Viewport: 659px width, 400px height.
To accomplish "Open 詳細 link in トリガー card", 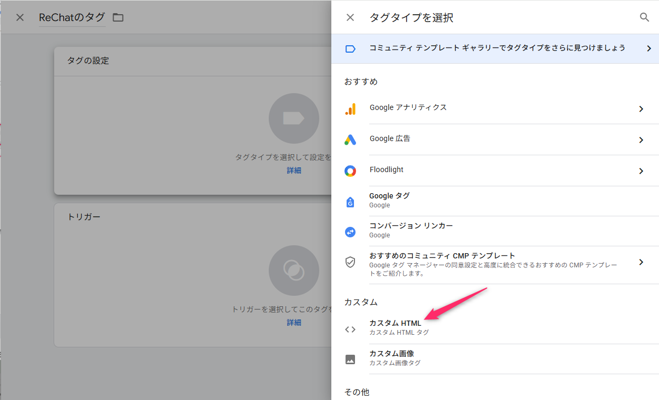I will click(x=294, y=323).
